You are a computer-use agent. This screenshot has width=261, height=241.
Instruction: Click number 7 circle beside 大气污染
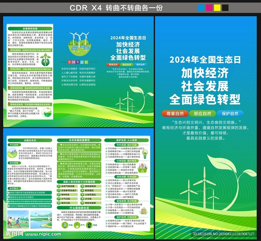click(x=59, y=199)
